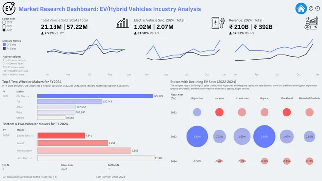Click Last Refresh: 09-08-2024 text

[x=110, y=177]
